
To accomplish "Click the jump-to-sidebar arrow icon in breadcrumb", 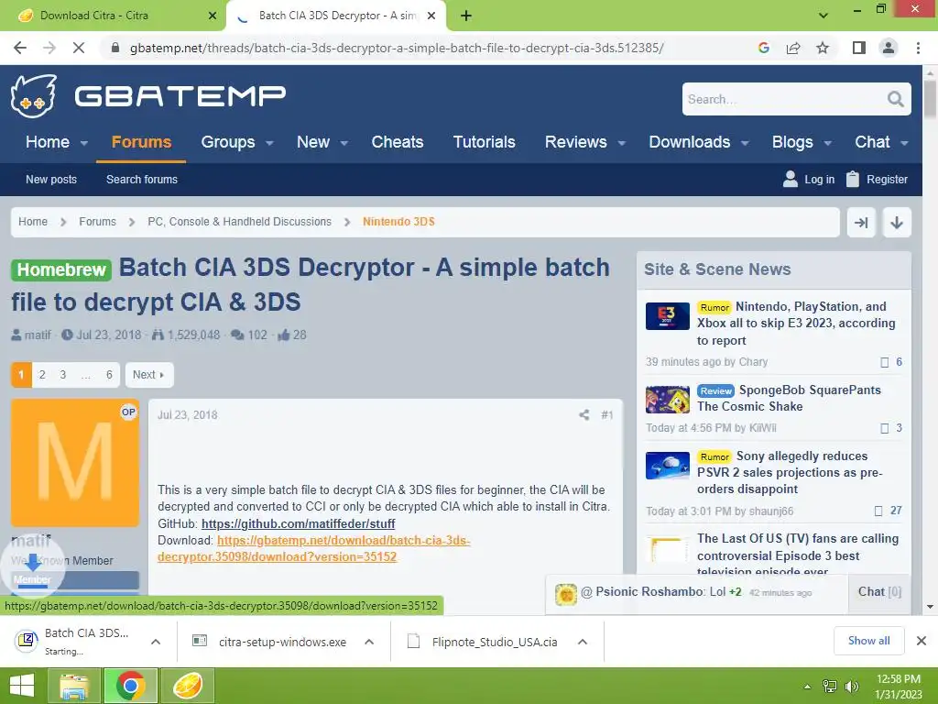I will pyautogui.click(x=861, y=223).
